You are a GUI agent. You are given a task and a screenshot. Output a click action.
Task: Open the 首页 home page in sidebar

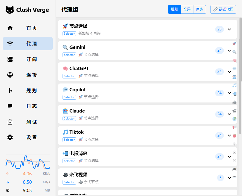pyautogui.click(x=28, y=28)
